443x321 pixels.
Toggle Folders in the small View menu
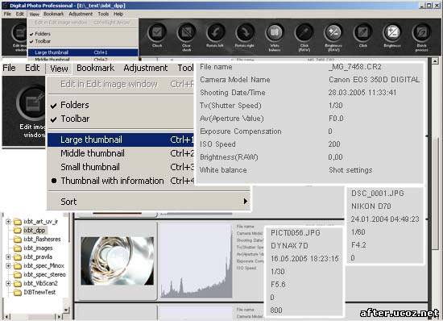click(43, 34)
